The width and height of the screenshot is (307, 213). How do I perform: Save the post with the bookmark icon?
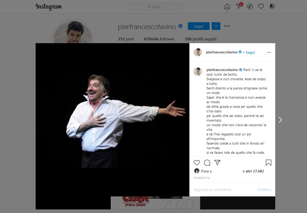268,162
